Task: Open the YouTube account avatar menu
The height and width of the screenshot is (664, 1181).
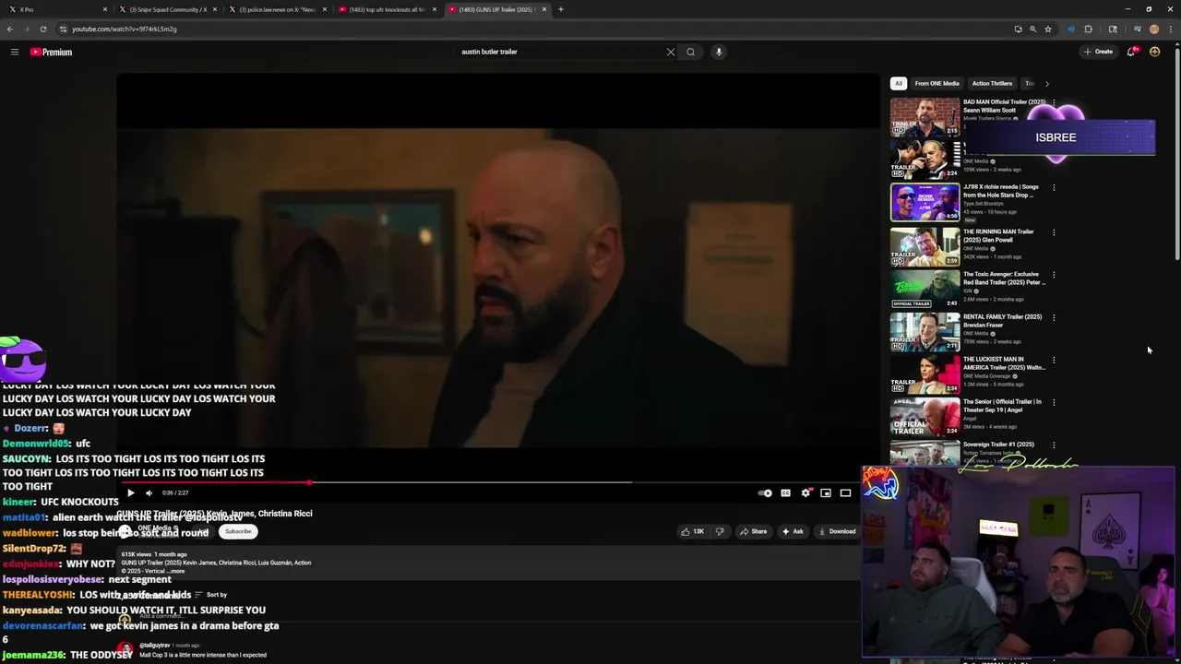Action: pos(1154,52)
